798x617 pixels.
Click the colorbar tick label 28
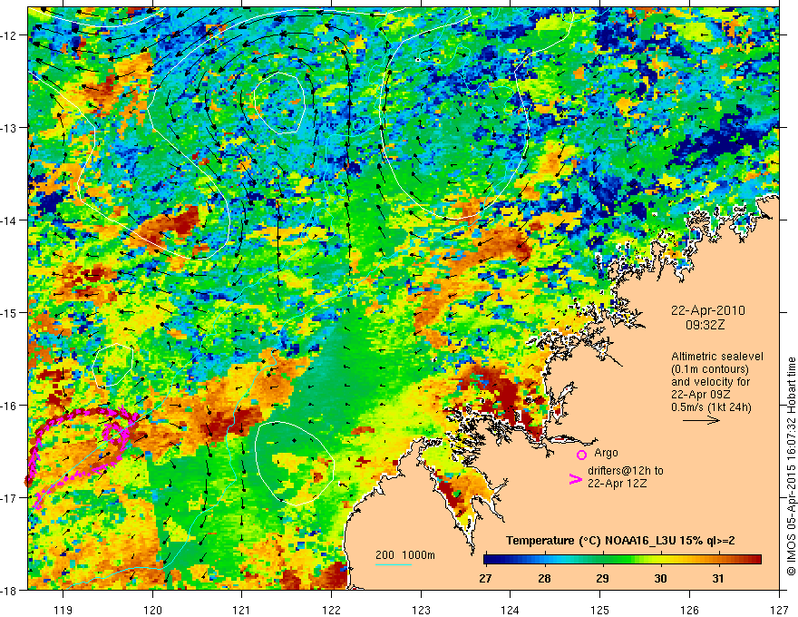(545, 578)
